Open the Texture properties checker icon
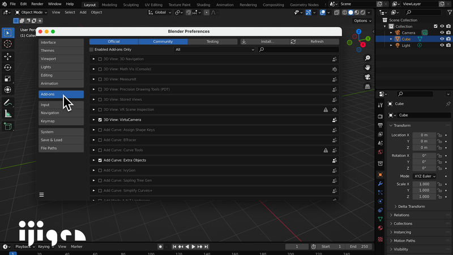 380,239
